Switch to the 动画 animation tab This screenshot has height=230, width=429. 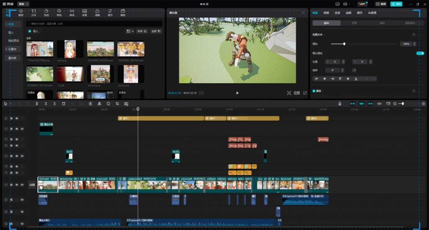(348, 13)
